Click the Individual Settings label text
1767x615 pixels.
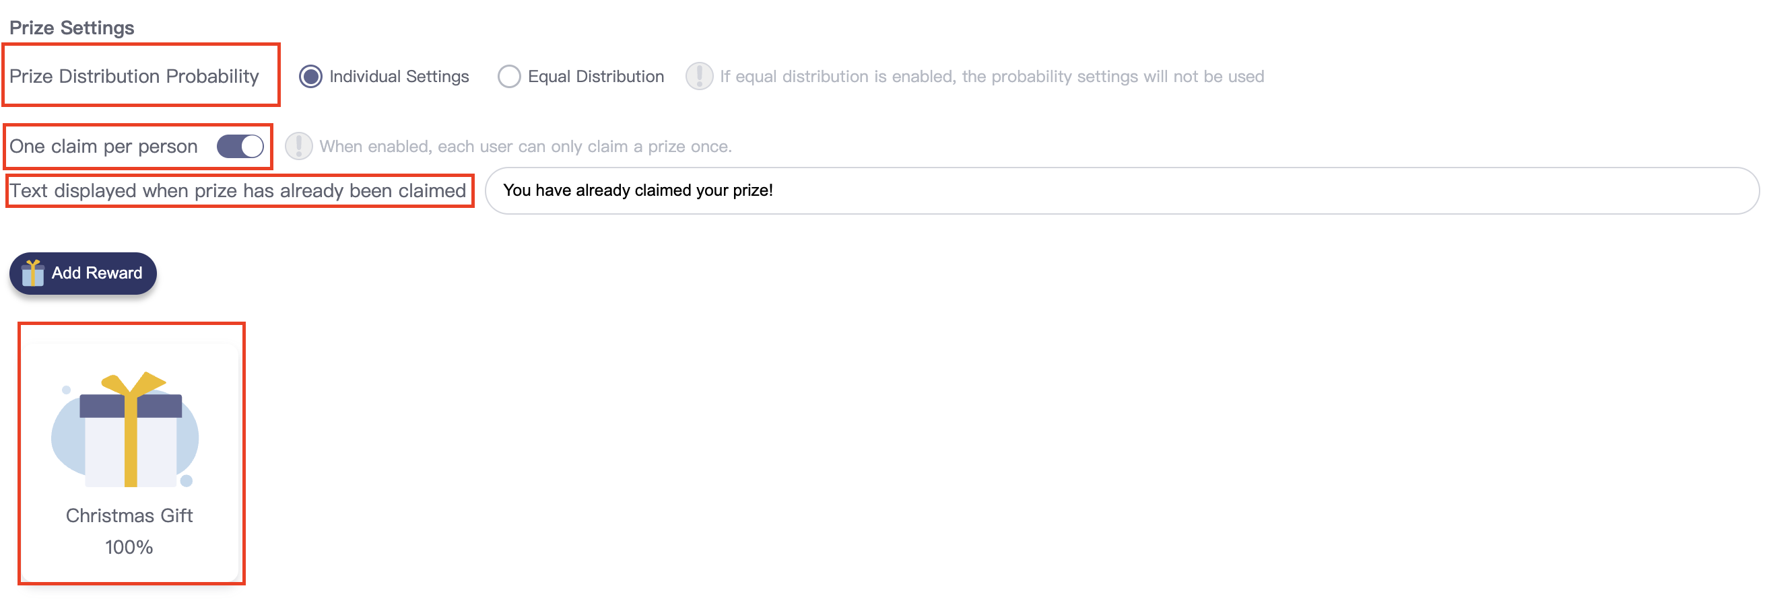[399, 76]
